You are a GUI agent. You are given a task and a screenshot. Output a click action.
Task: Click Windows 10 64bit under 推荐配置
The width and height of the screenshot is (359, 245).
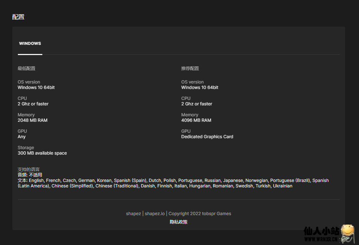[200, 87]
